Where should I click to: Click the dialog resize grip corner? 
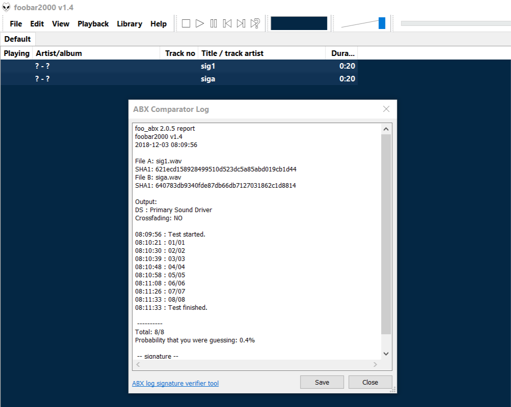[393, 389]
